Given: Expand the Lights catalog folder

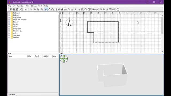Looking at the screenshot, I should (9, 26).
